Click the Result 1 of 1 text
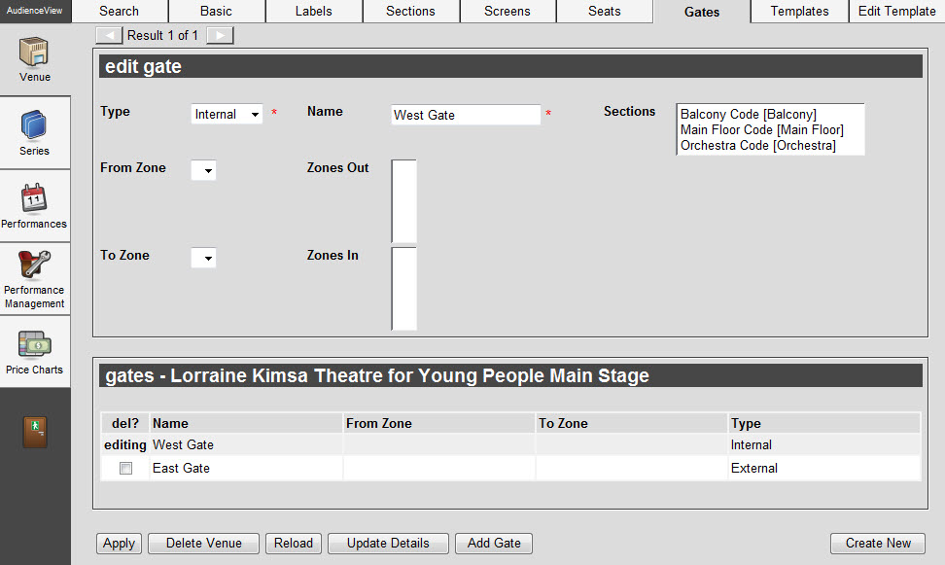The image size is (945, 565). 162,36
